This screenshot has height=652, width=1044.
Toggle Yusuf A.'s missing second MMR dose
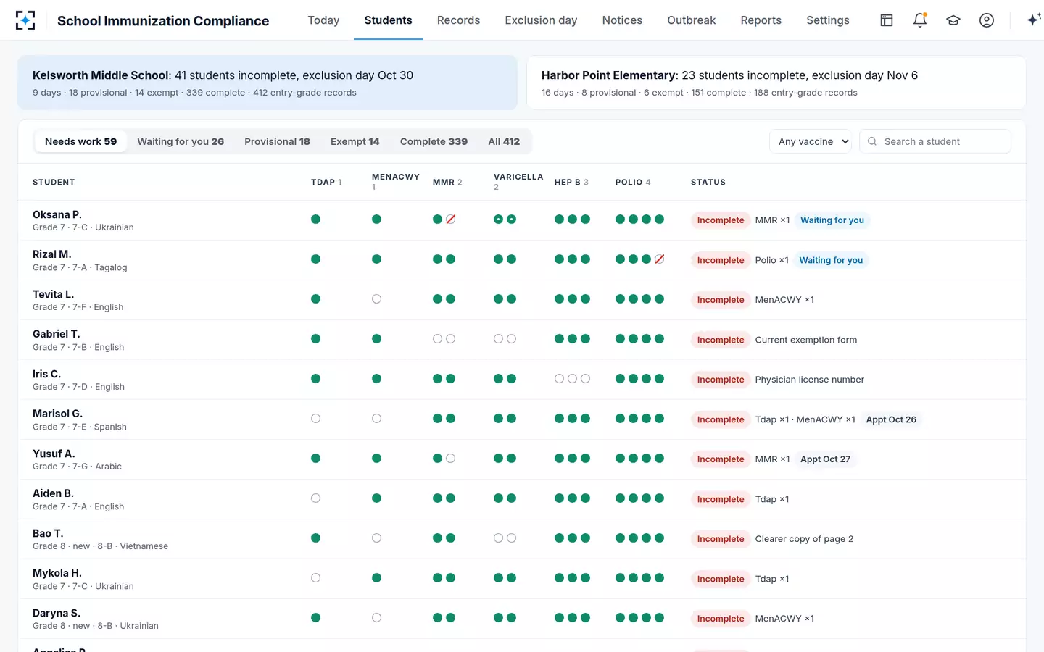[x=451, y=459]
